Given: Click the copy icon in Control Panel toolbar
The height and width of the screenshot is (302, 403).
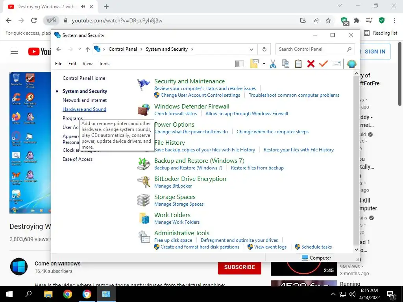Looking at the screenshot, I should click(286, 64).
